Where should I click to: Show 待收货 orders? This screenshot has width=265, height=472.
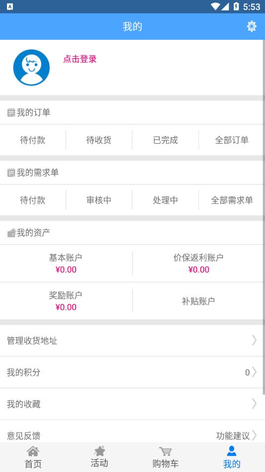pos(99,140)
